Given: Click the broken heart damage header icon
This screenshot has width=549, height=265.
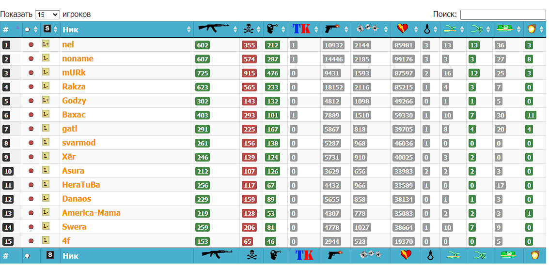Looking at the screenshot, I should coord(403,29).
